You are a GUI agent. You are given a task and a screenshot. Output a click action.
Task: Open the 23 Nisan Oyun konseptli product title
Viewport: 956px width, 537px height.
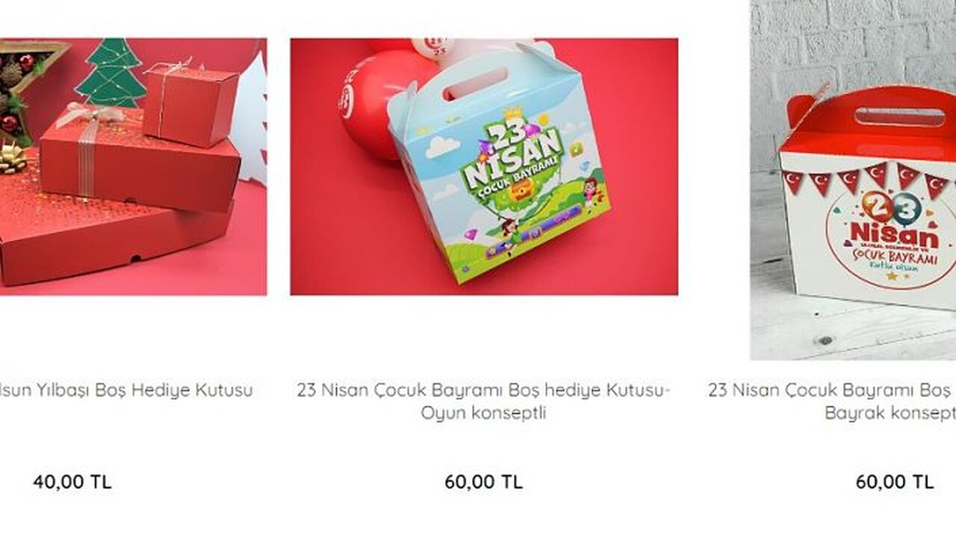pyautogui.click(x=484, y=401)
